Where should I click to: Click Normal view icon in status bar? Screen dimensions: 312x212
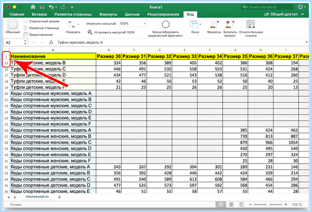(221, 204)
